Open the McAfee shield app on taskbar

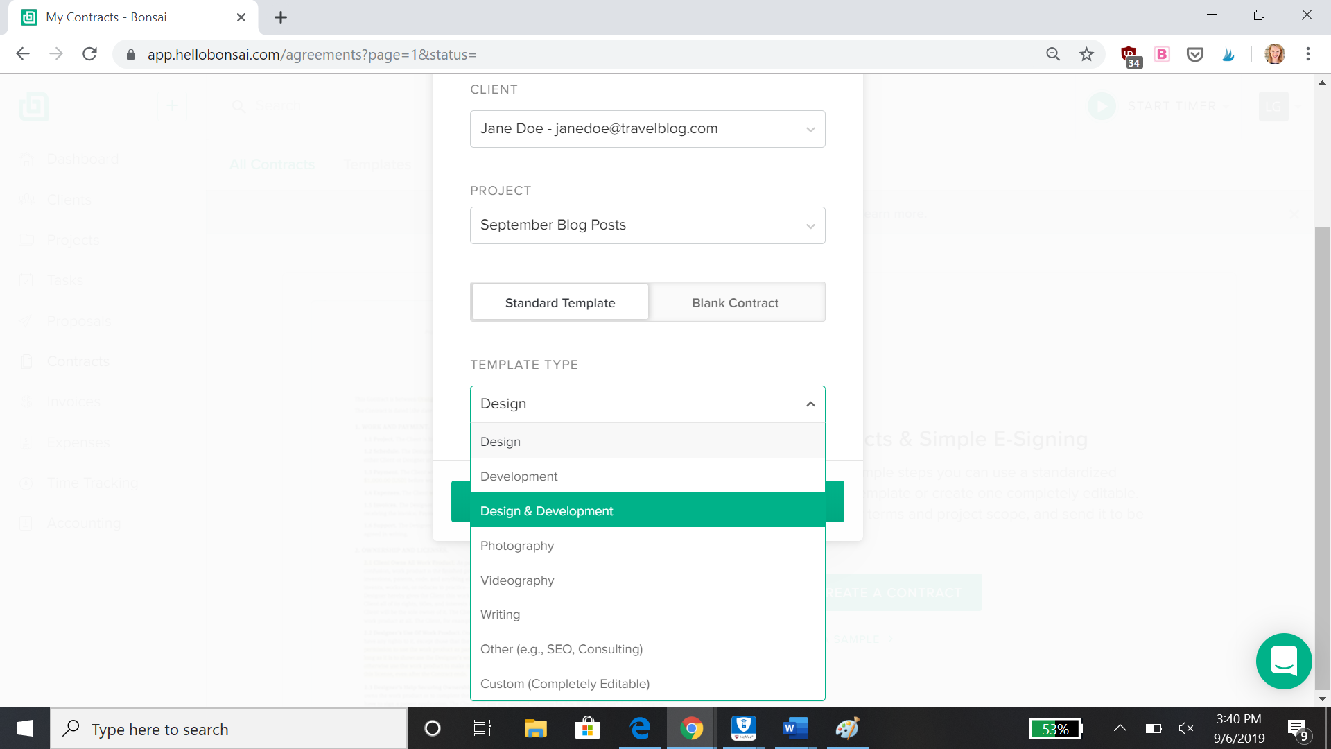[x=743, y=728]
